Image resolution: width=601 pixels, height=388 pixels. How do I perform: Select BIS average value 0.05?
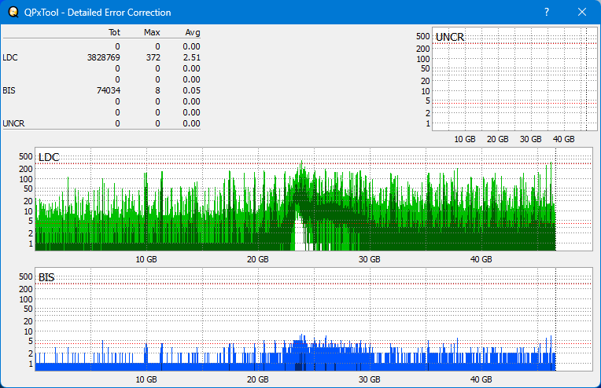click(191, 90)
